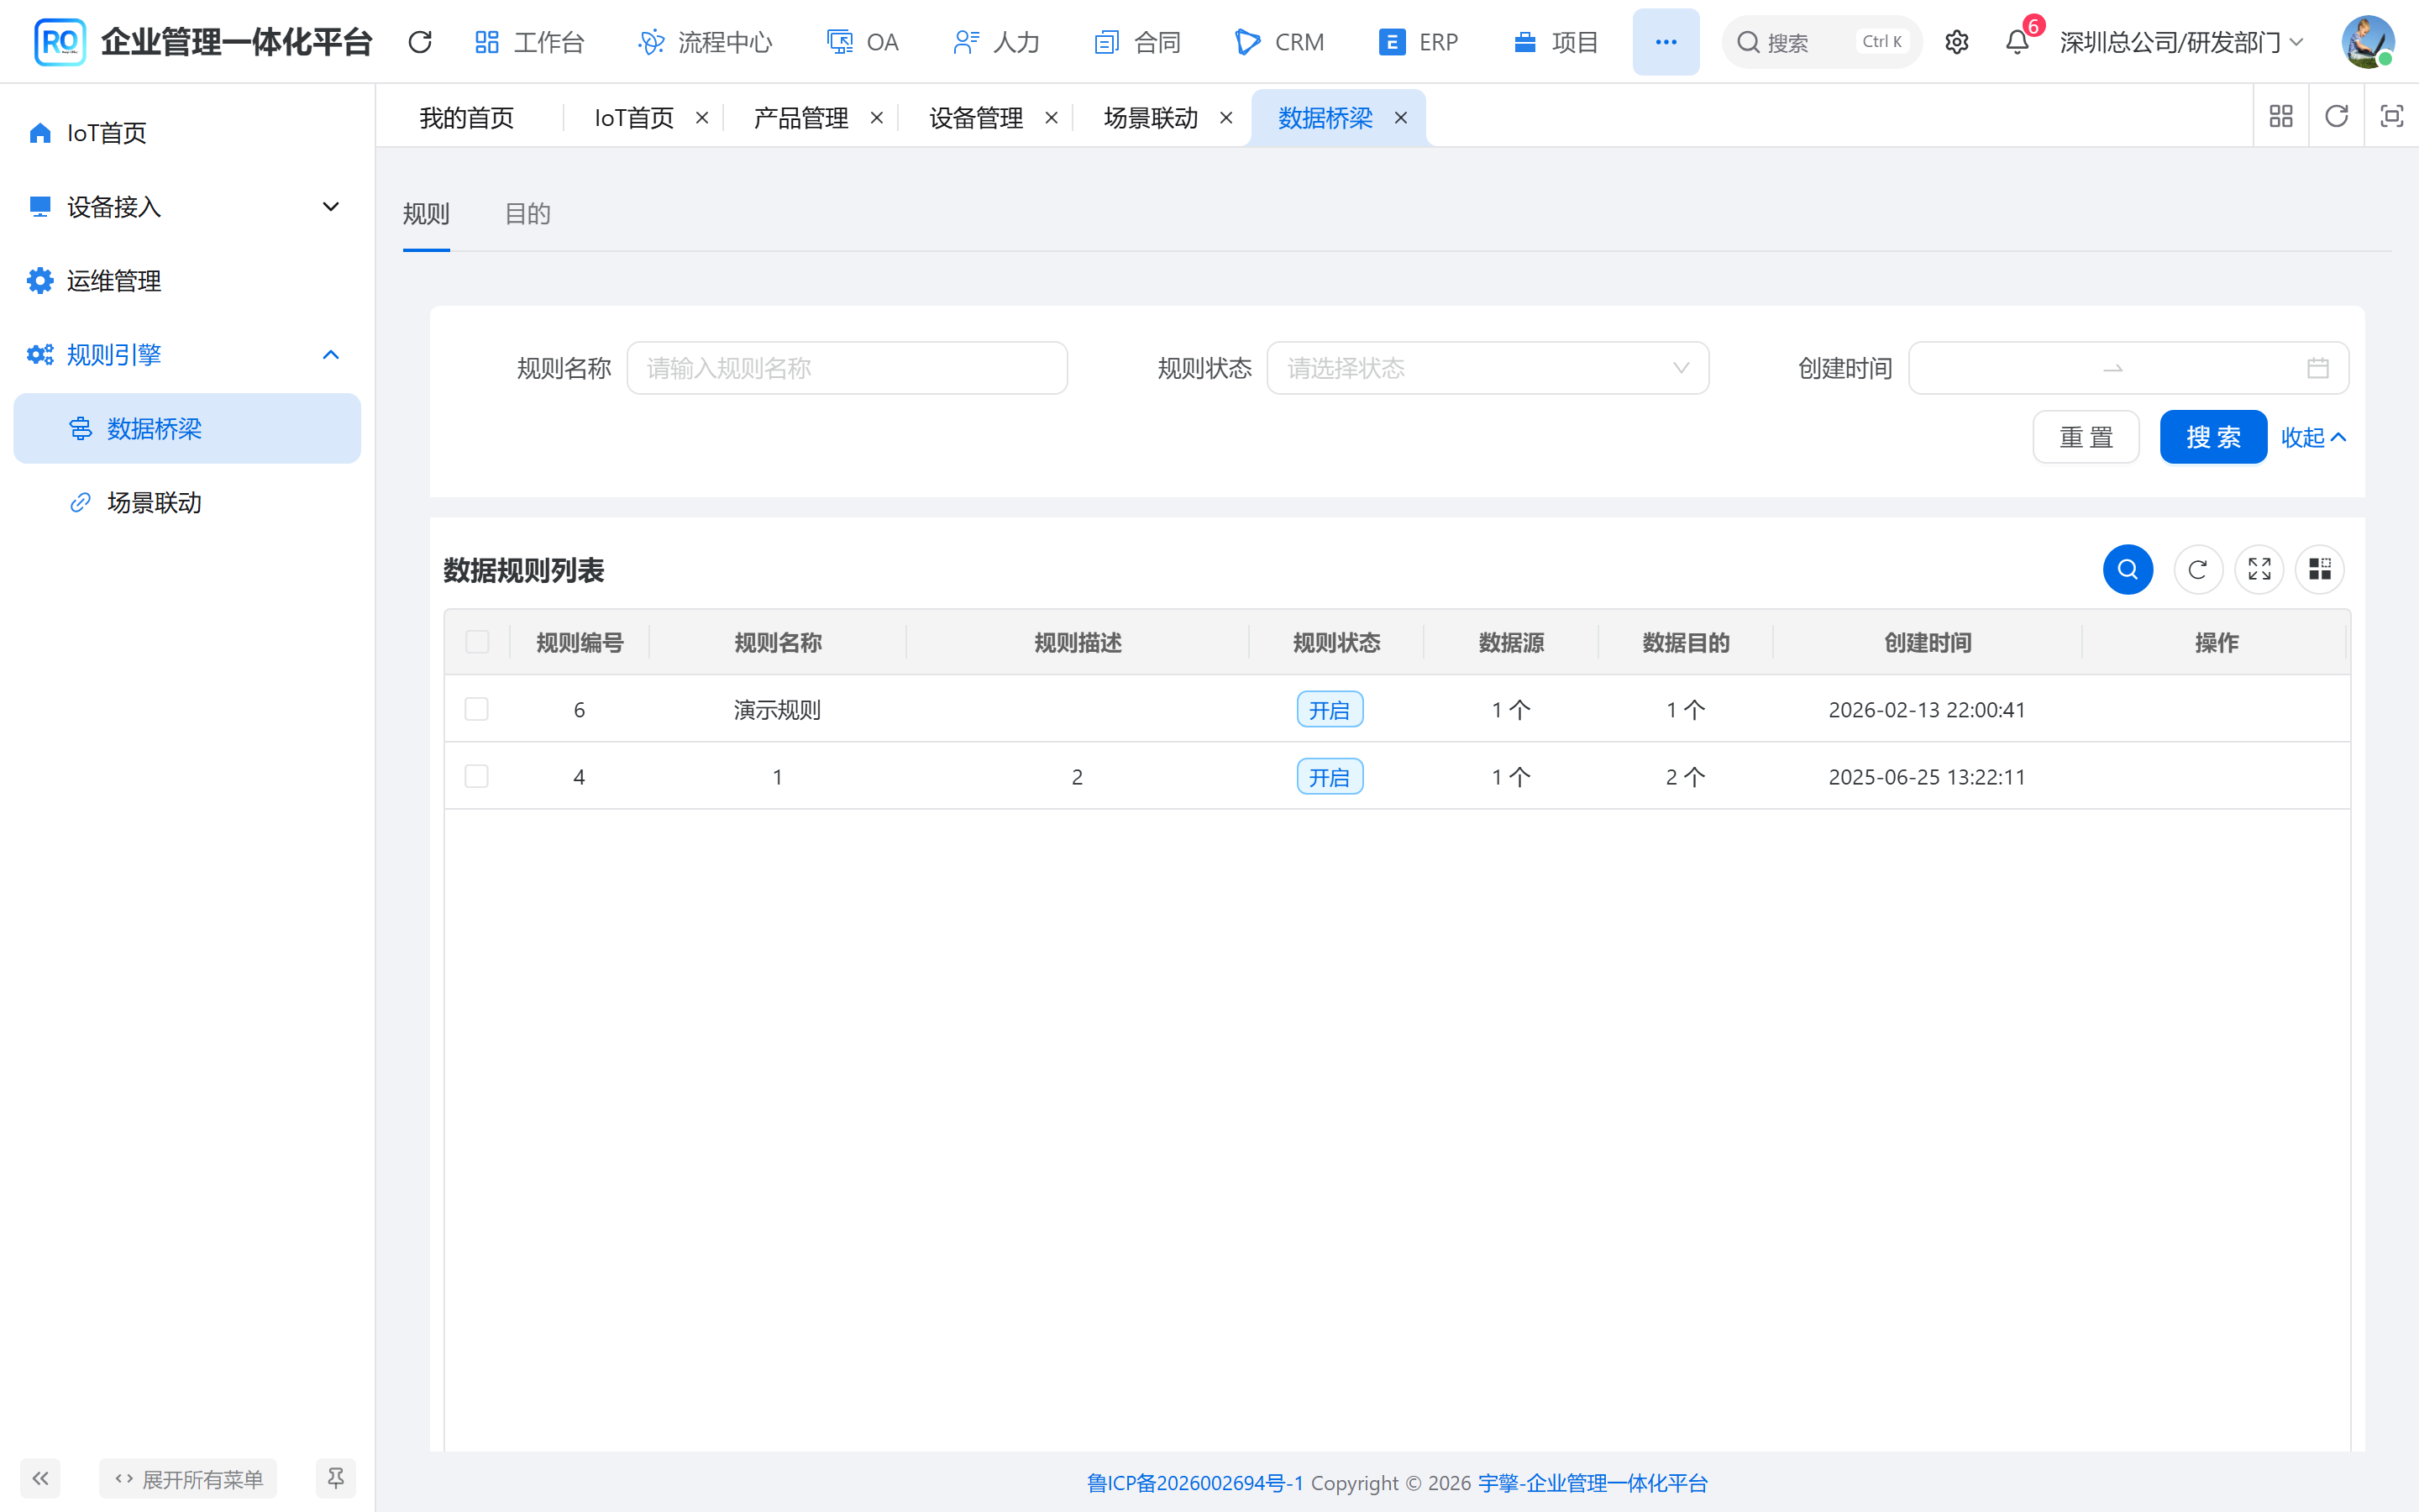Open the 规则状态 dropdown

[1488, 368]
